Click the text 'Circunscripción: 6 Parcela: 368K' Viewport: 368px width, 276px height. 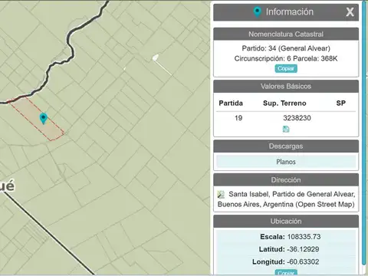pos(286,58)
